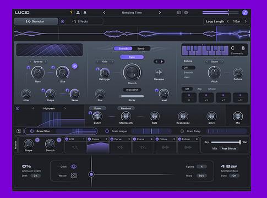Select the Follow 5 modulator slot
This screenshot has height=198, width=267.
(166, 145)
